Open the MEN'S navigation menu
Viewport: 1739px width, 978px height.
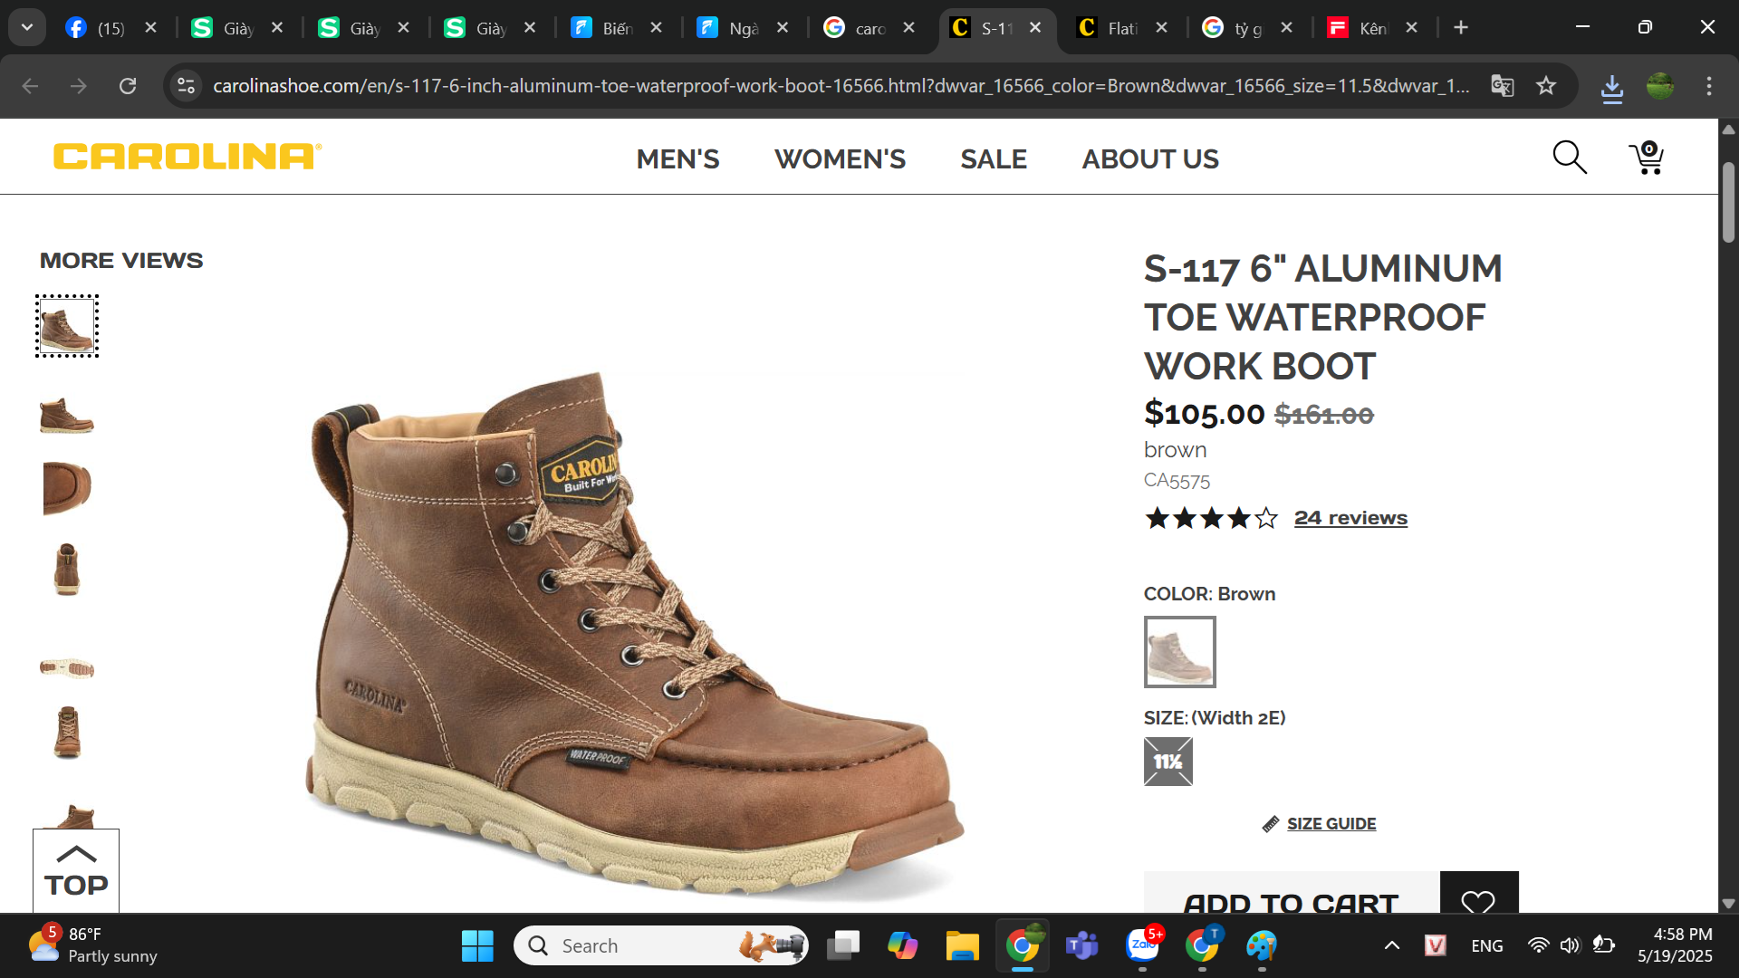coord(677,158)
